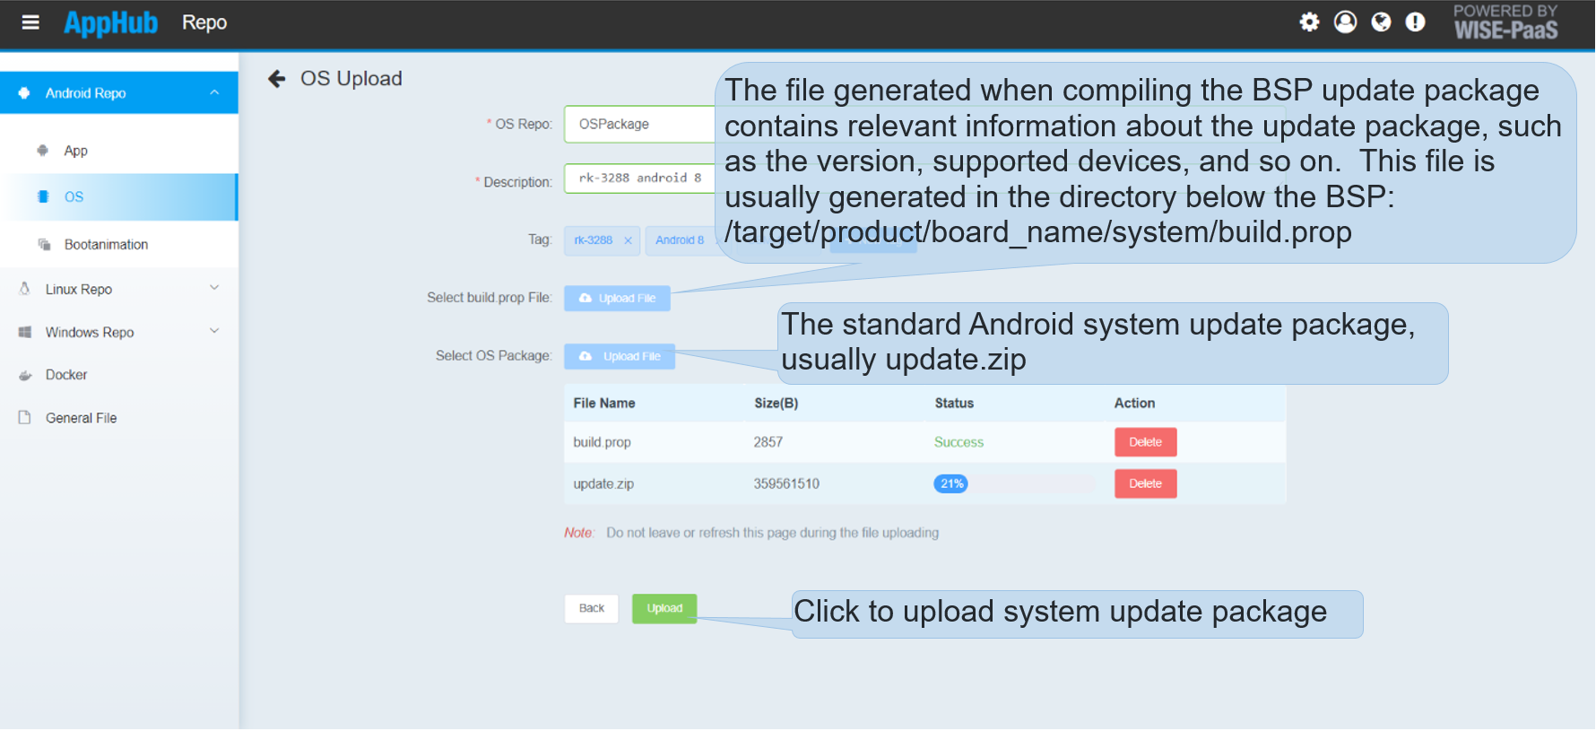
Task: Click Upload File for OS Package
Action: [620, 356]
